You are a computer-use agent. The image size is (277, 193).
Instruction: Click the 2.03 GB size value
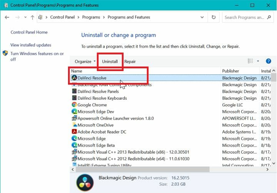click(178, 184)
